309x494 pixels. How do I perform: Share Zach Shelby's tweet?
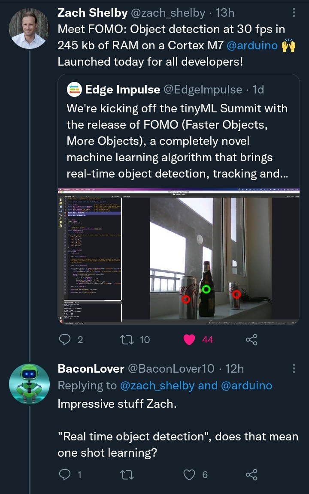coord(251,340)
